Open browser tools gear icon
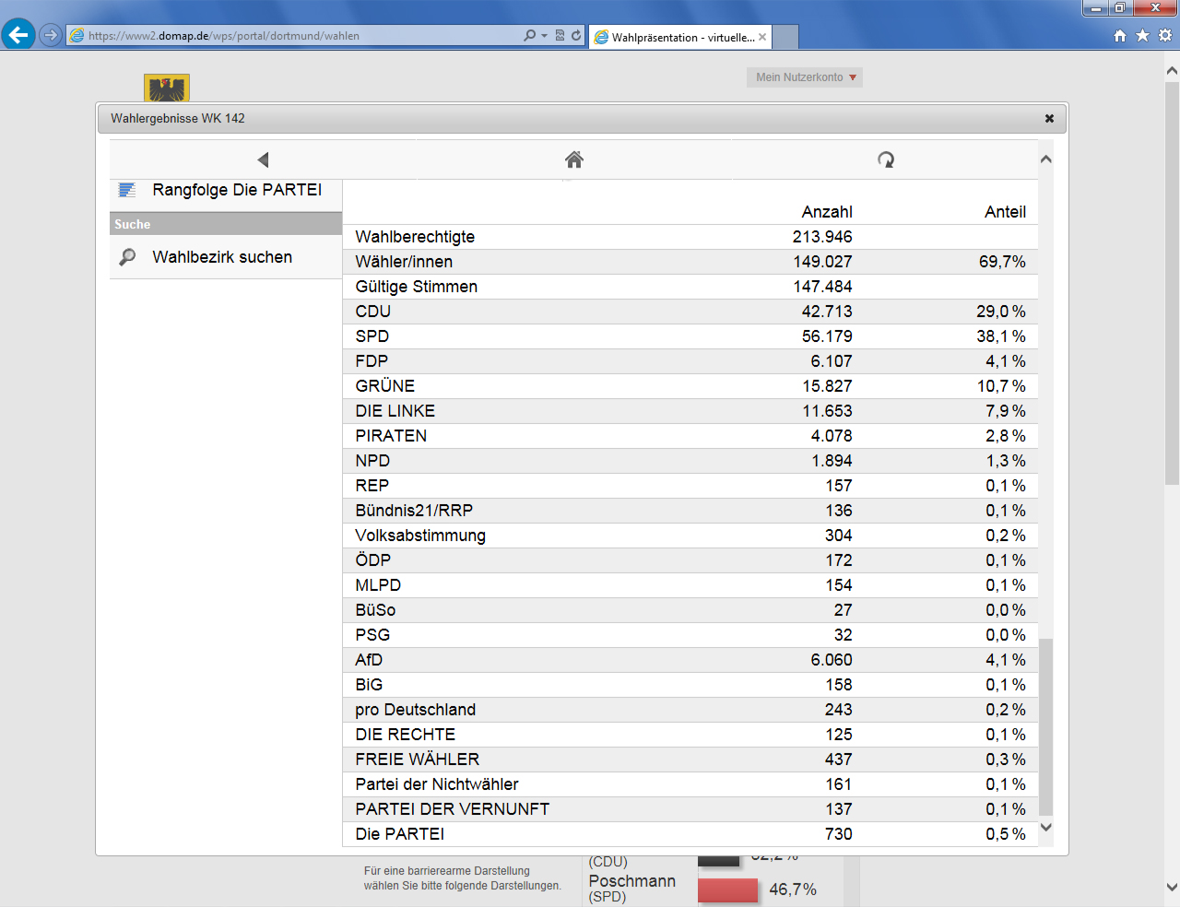The width and height of the screenshot is (1180, 907). tap(1165, 35)
